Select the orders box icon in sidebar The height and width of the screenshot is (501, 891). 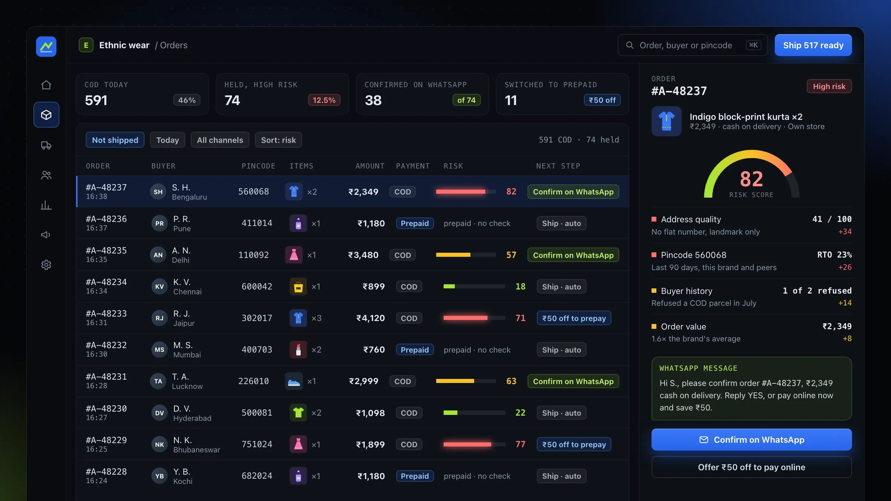pyautogui.click(x=46, y=115)
